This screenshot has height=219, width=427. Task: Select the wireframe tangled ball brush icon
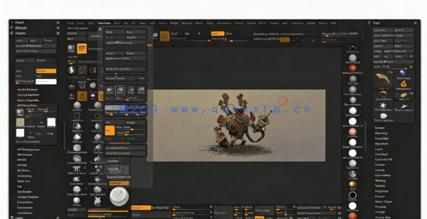[x=77, y=159]
